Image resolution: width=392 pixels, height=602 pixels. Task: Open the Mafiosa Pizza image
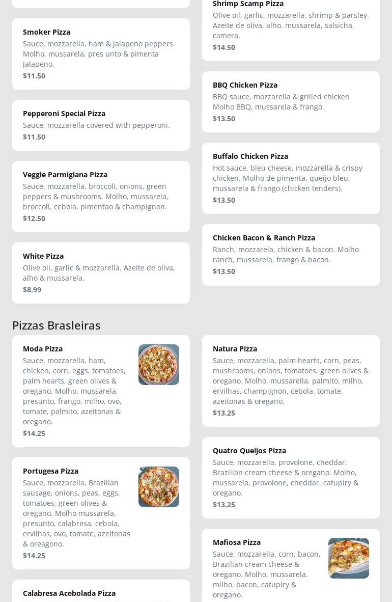pos(348,558)
